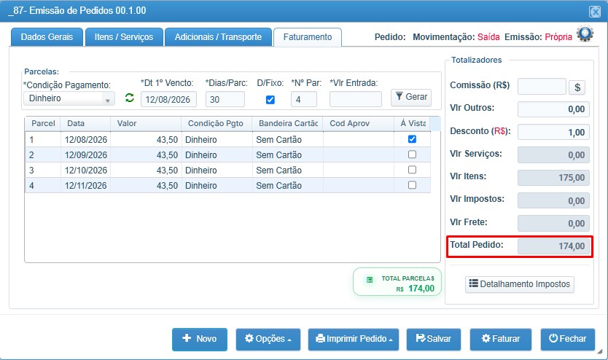
Task: Toggle the D/Fixo checkbox
Action: 270,100
